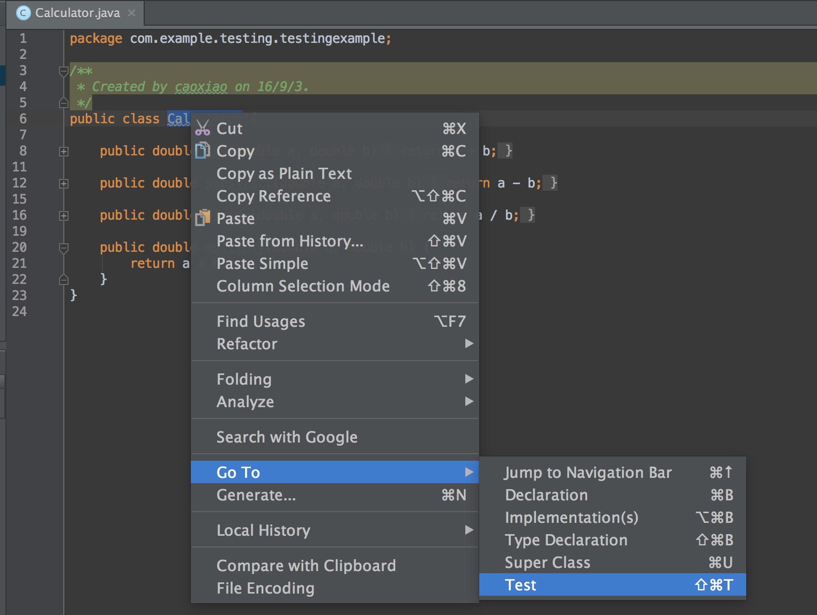Click the Paste clipboard icon in context menu
The height and width of the screenshot is (615, 817).
coord(203,218)
